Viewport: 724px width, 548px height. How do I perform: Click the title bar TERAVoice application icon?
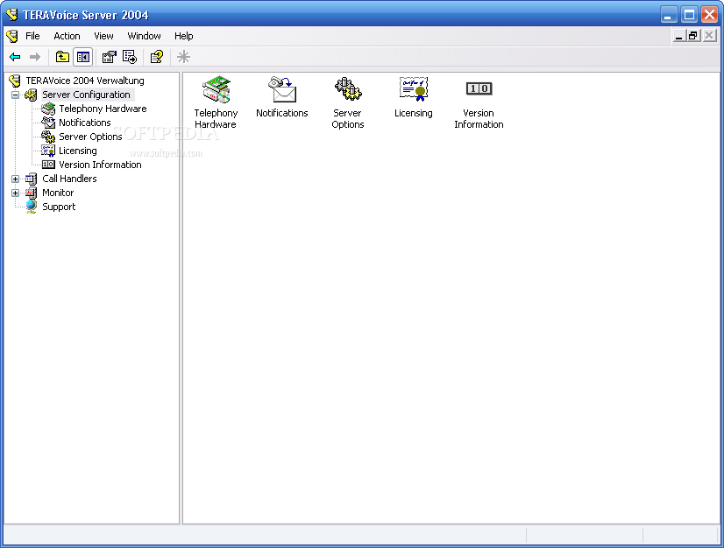click(x=12, y=15)
